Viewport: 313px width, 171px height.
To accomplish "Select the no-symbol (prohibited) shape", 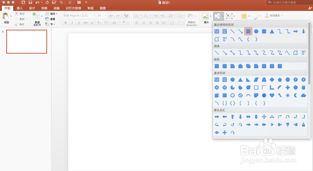I will (240, 96).
